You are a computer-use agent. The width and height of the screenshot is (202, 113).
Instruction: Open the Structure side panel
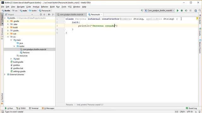[x=2, y=34]
